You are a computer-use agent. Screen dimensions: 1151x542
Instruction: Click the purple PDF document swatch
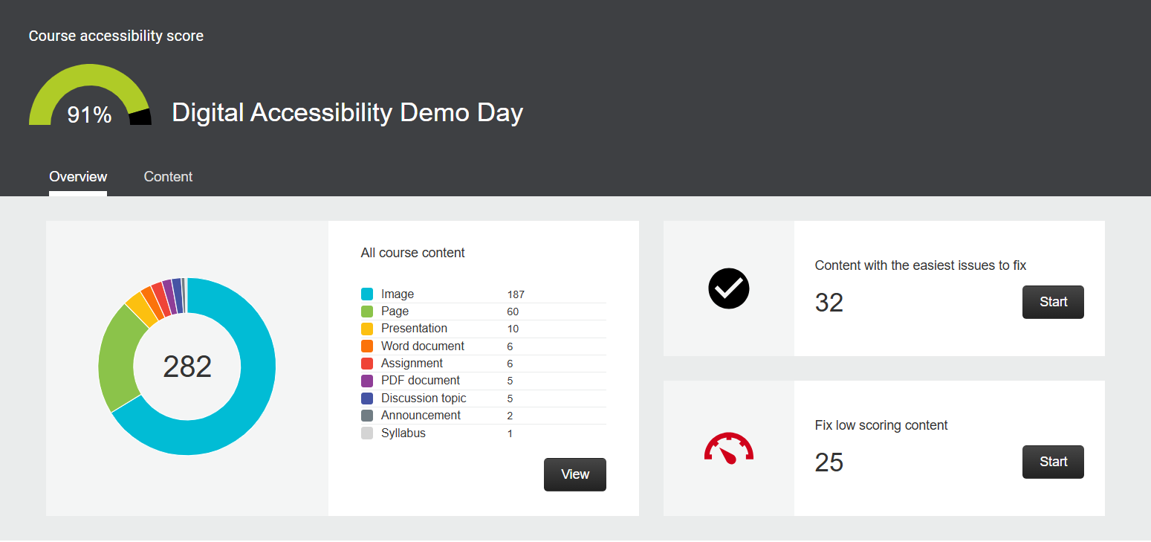click(367, 381)
